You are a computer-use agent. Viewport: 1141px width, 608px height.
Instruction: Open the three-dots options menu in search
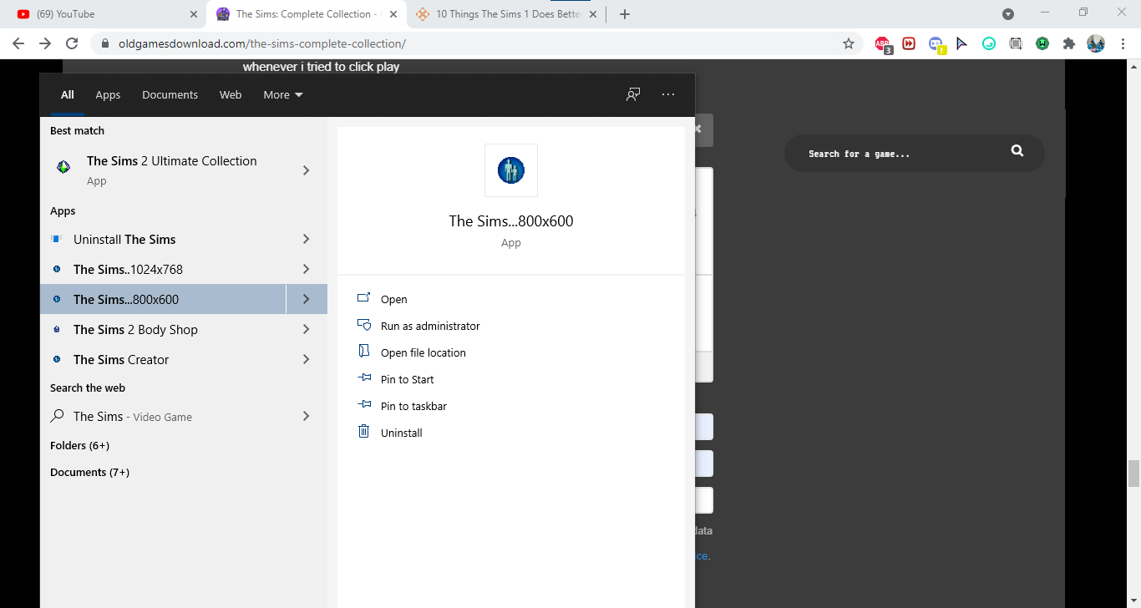[x=667, y=94]
